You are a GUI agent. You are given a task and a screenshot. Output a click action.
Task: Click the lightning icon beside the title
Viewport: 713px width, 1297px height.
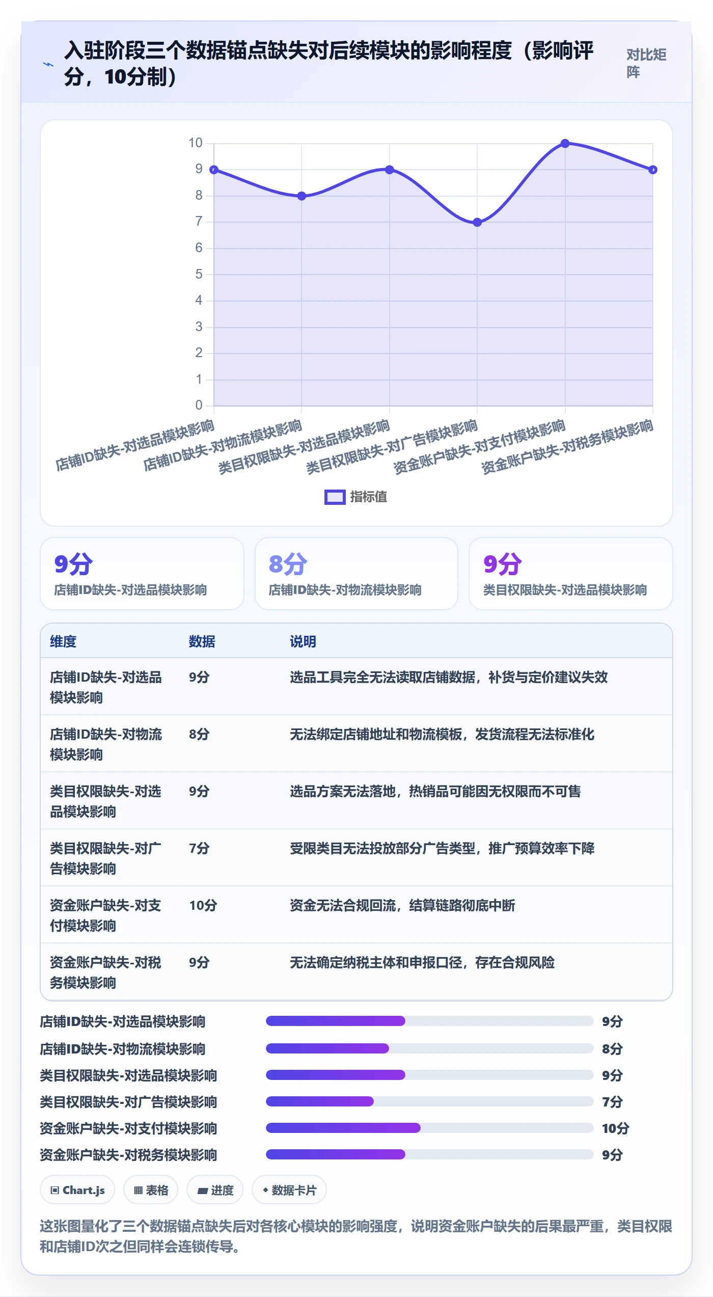tap(48, 64)
